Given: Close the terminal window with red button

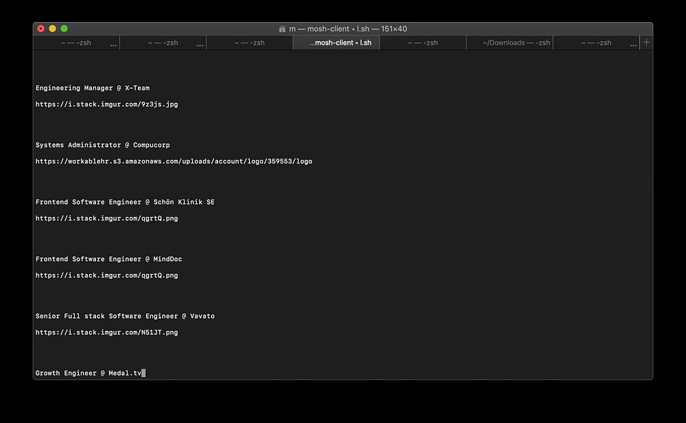Looking at the screenshot, I should click(x=40, y=28).
